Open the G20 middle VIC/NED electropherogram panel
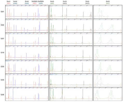Viewport: 123px width, 102px height. [x=71, y=67]
